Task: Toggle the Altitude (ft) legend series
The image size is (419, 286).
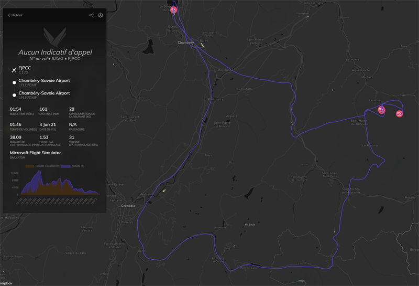Action: pyautogui.click(x=73, y=166)
